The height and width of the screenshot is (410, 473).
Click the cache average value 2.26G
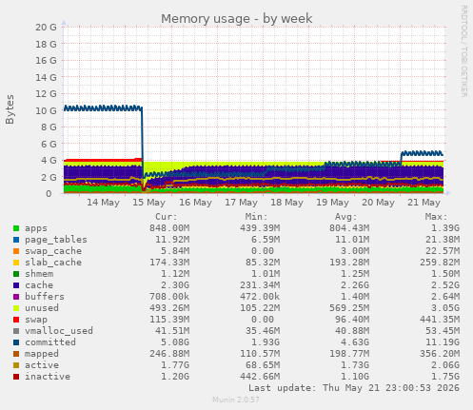pos(355,285)
